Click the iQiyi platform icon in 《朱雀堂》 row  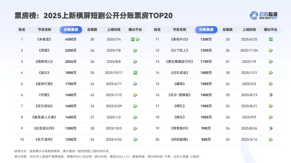click(133, 39)
